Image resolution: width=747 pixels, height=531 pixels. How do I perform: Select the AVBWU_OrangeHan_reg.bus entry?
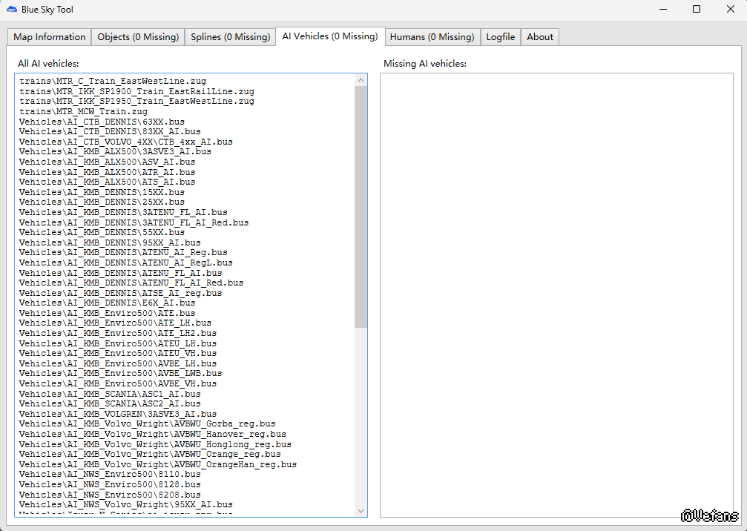coord(158,464)
